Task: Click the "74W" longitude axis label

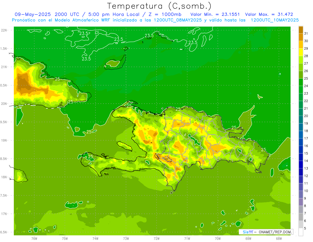Action: pyautogui.click(x=95, y=238)
